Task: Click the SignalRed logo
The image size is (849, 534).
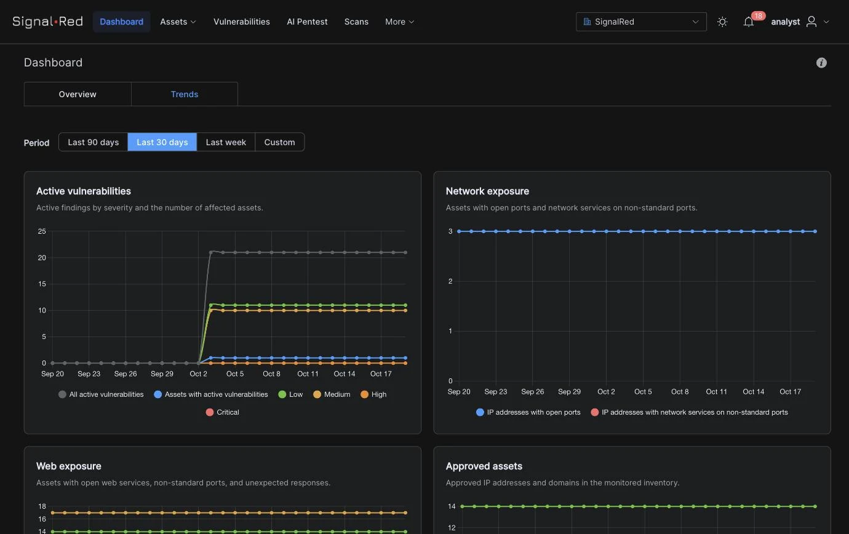Action: pyautogui.click(x=47, y=22)
